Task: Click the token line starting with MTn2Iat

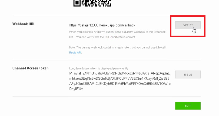Action: pos(120,73)
